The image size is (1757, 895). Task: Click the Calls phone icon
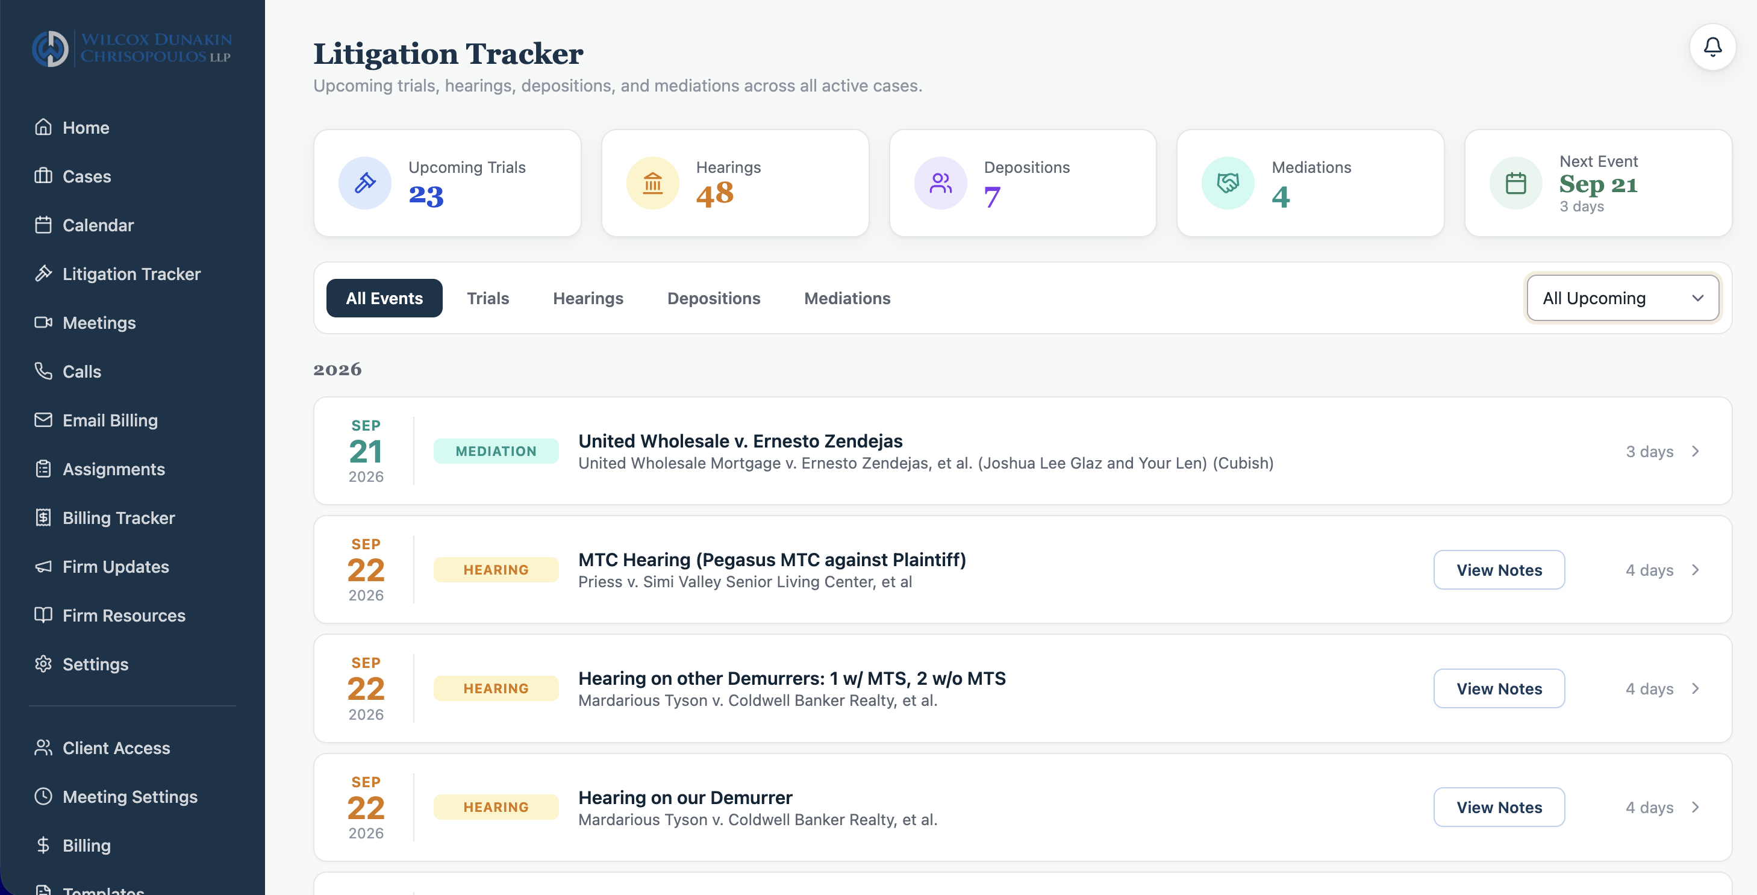(43, 371)
